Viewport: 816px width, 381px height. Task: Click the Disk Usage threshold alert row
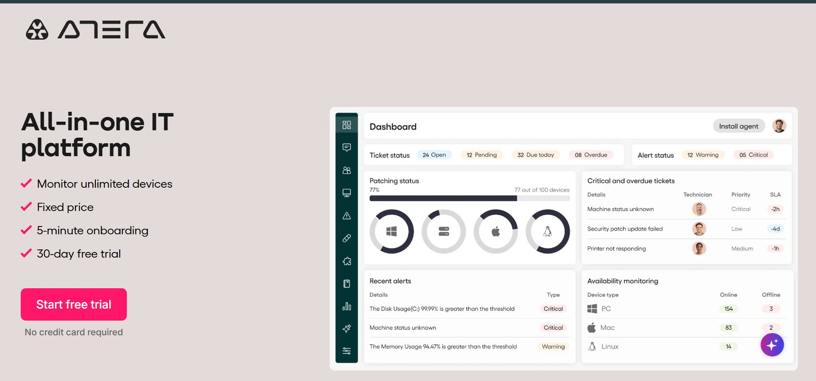coord(469,309)
